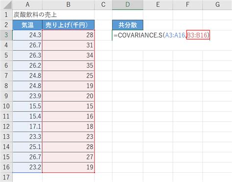Click sales cell with value 16
Viewport: 232px width, 182px height.
pyautogui.click(x=69, y=116)
